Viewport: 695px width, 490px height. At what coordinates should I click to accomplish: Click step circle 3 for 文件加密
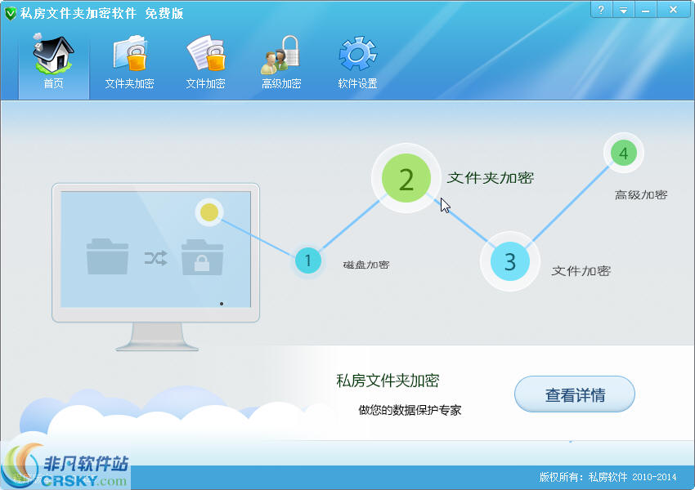pyautogui.click(x=510, y=262)
